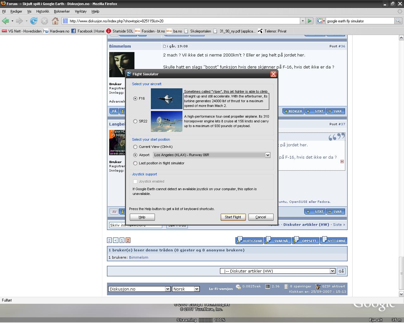Click REDIGER button on post #36
Image resolution: width=404 pixels, height=323 pixels.
pyautogui.click(x=293, y=111)
